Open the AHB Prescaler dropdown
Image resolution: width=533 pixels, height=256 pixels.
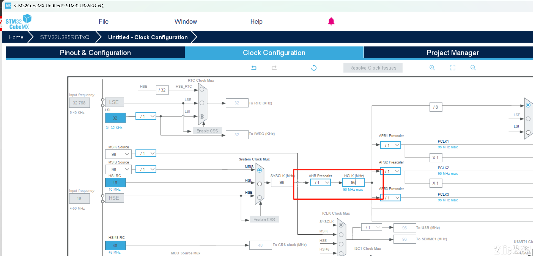point(321,183)
